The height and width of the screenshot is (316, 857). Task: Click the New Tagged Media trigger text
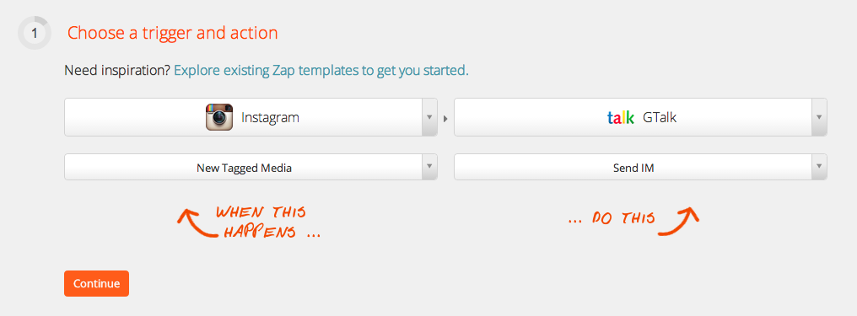(245, 168)
